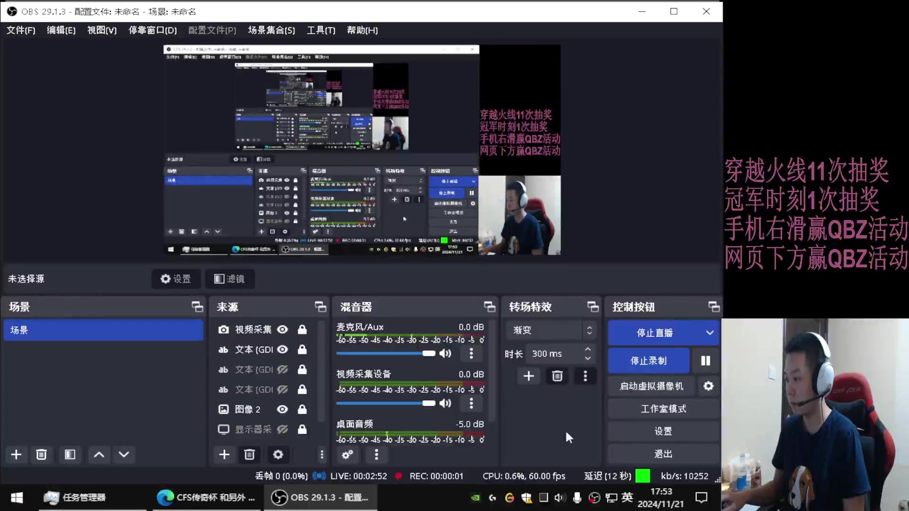909x511 pixels.
Task: Open the 工具(T) menu
Action: click(x=321, y=30)
